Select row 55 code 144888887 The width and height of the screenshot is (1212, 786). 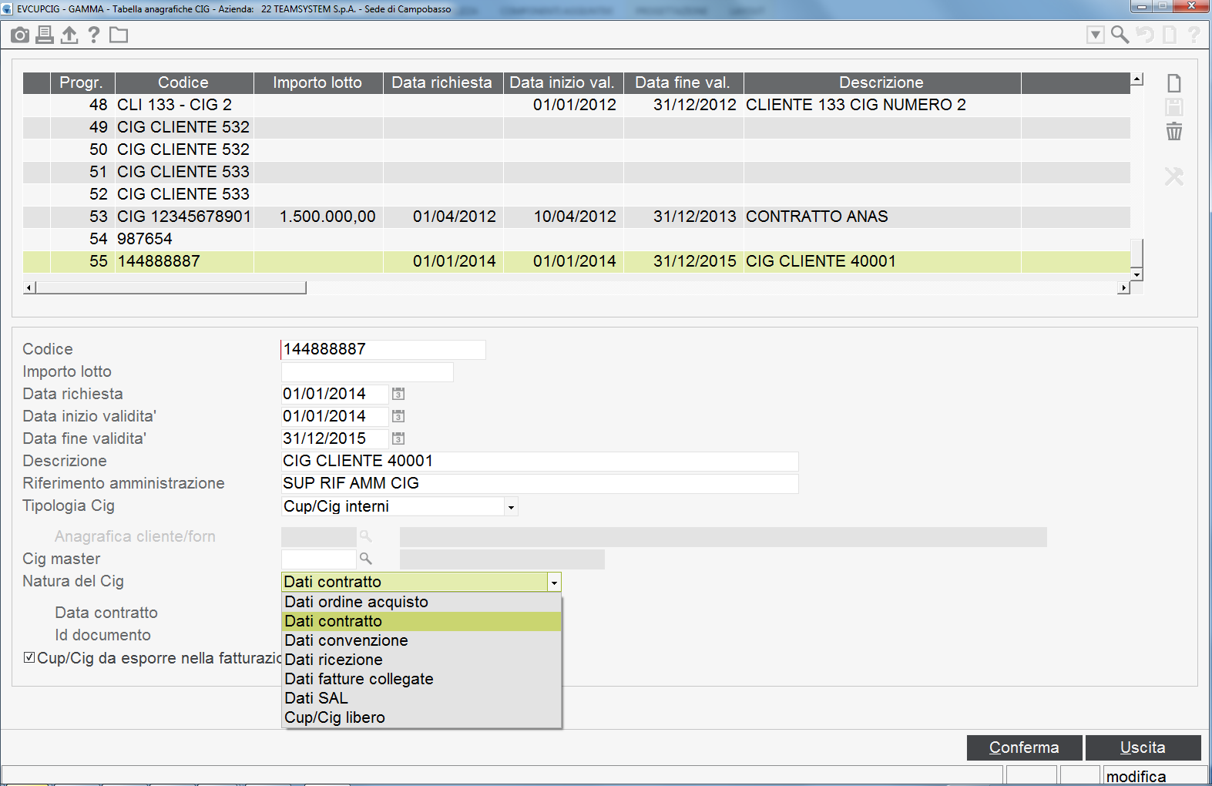(576, 261)
